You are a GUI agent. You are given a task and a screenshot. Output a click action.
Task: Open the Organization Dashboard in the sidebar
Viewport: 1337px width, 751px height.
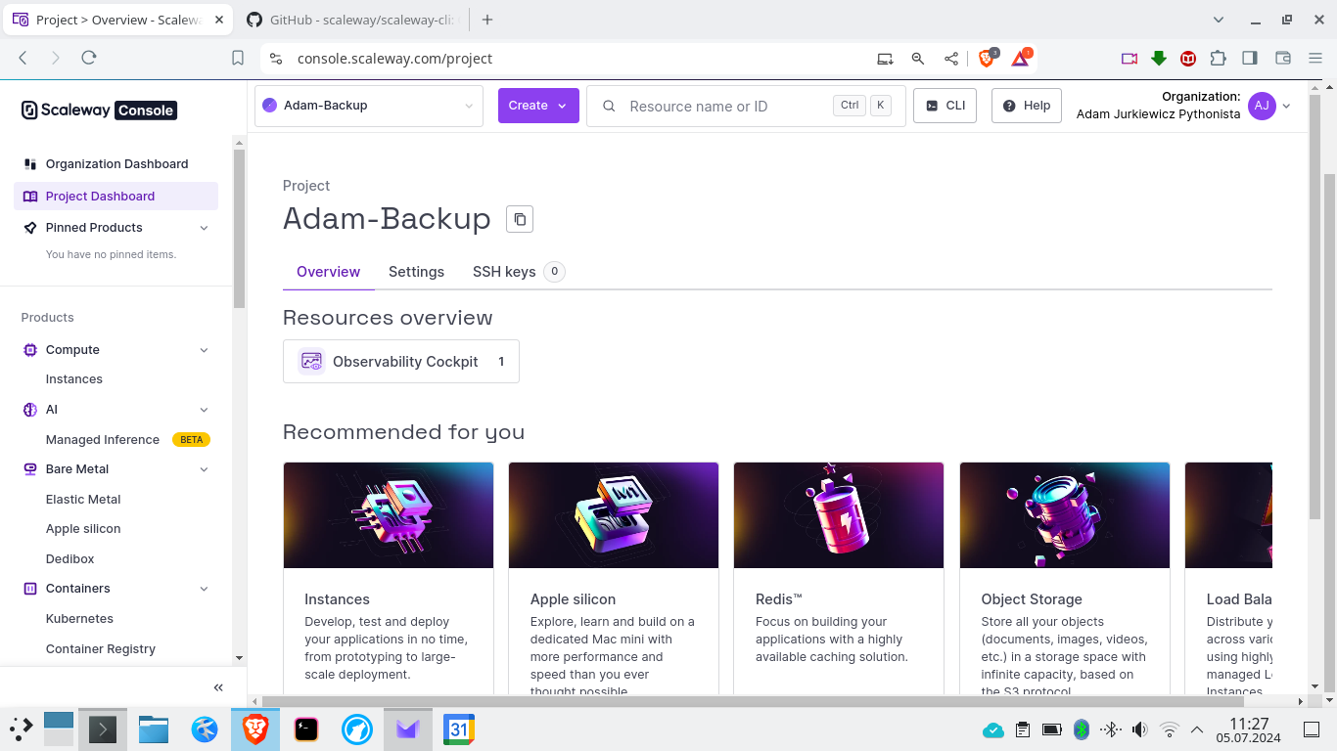click(x=115, y=164)
